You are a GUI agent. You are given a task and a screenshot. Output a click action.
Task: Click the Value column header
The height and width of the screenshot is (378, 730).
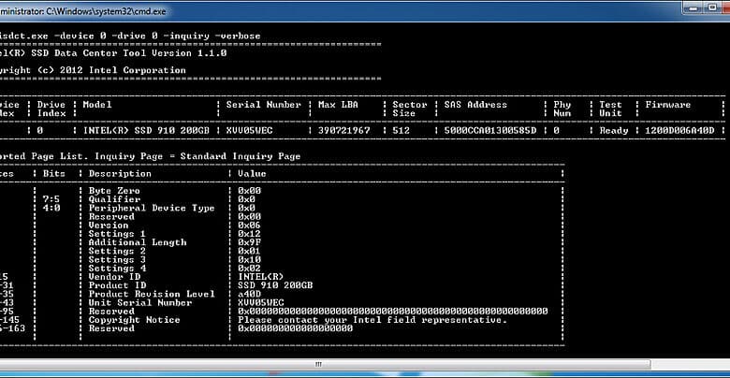(252, 174)
